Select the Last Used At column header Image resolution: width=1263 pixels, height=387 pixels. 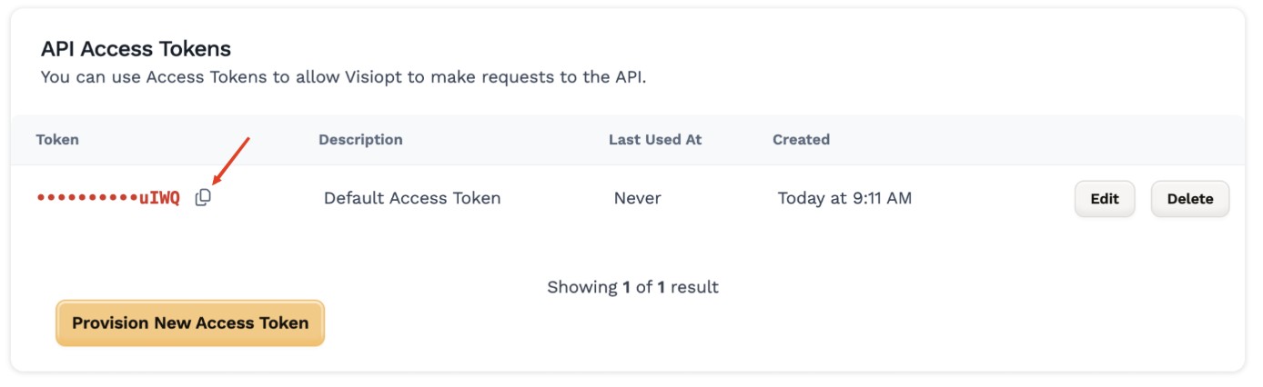(655, 140)
